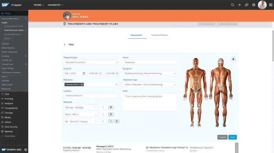Expand the Filter section
This screenshot has width=274, height=153.
click(x=65, y=45)
